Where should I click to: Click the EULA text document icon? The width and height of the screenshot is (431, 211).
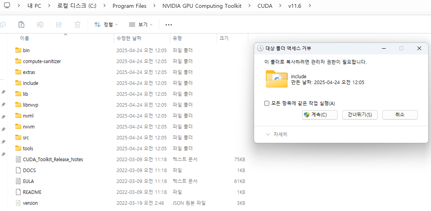tap(18, 181)
